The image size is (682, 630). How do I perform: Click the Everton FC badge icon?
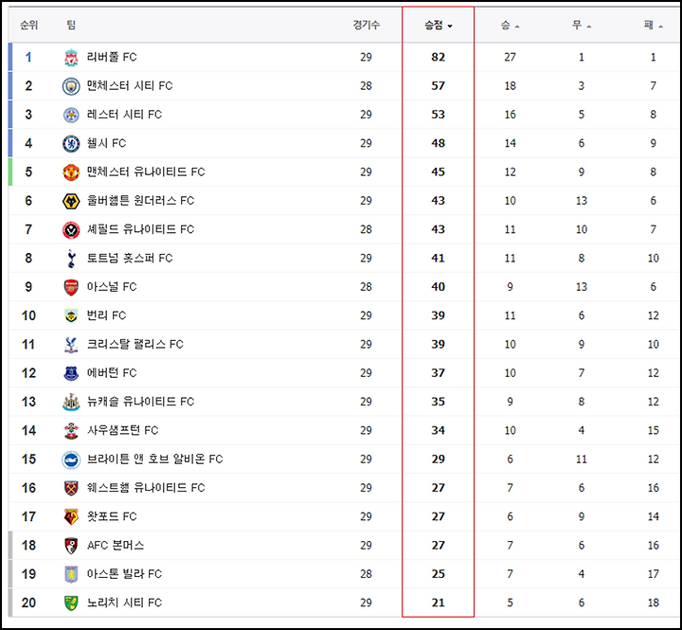[71, 373]
